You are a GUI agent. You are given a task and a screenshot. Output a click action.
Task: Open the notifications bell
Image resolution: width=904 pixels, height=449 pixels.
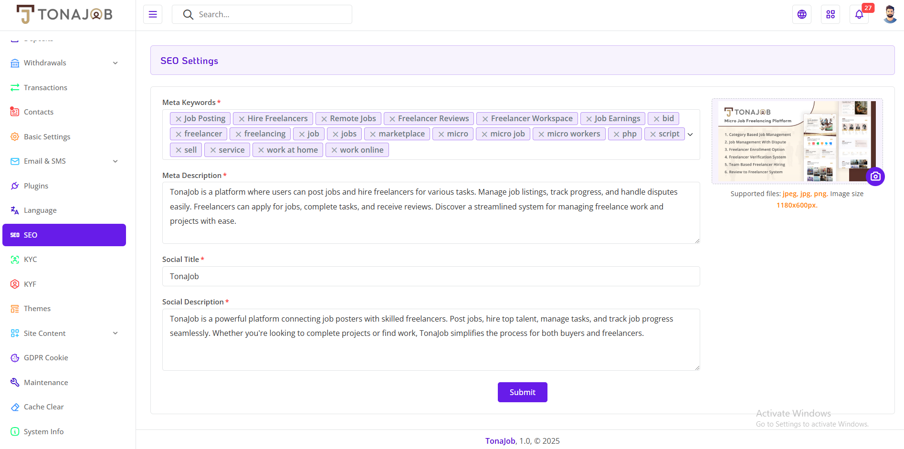(859, 14)
